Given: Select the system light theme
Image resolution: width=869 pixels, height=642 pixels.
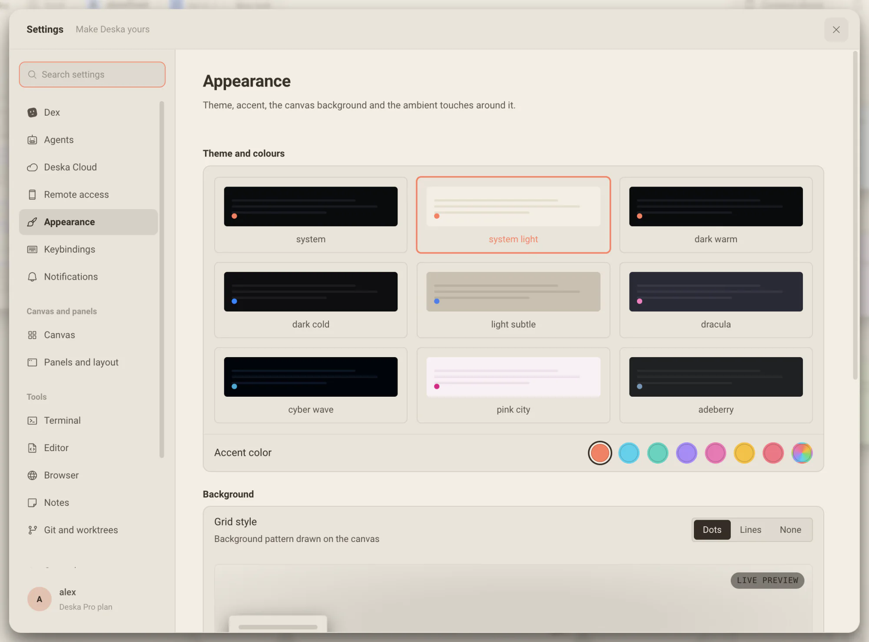Looking at the screenshot, I should [513, 215].
